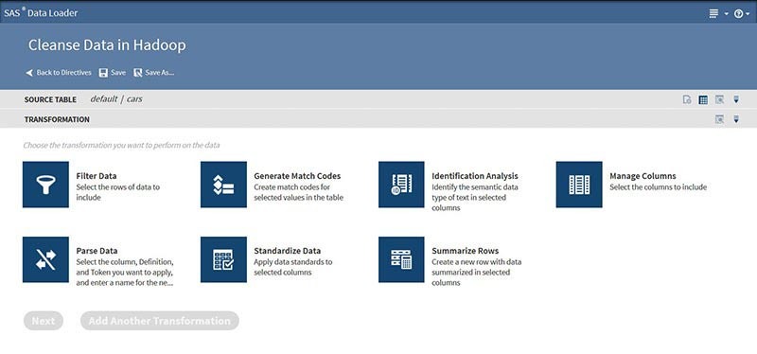Select the Filter Data funnel tile

45,185
